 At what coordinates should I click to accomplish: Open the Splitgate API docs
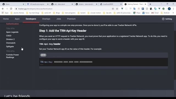tap(10, 46)
